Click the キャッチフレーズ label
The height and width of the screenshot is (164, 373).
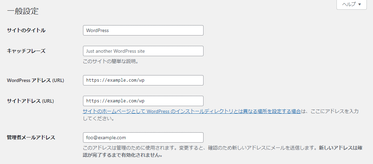point(26,51)
